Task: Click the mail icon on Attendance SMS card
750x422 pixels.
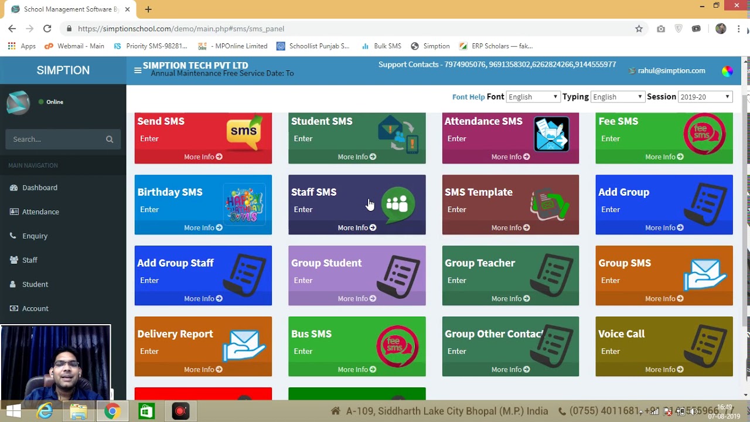Action: coord(551,134)
